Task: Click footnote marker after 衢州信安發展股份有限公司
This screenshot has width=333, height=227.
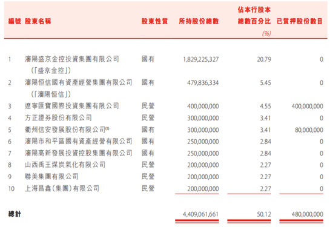Action: [107, 128]
